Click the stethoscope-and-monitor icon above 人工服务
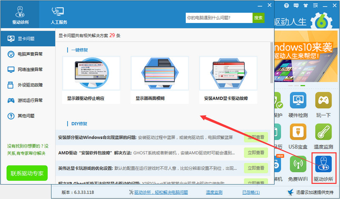340x199 pixels. tap(58, 11)
